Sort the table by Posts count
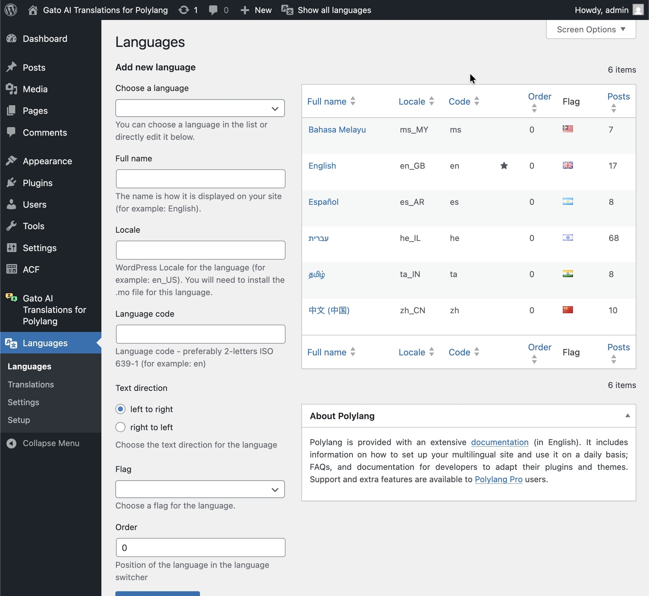Screen dimensions: 649x596 [x=618, y=96]
